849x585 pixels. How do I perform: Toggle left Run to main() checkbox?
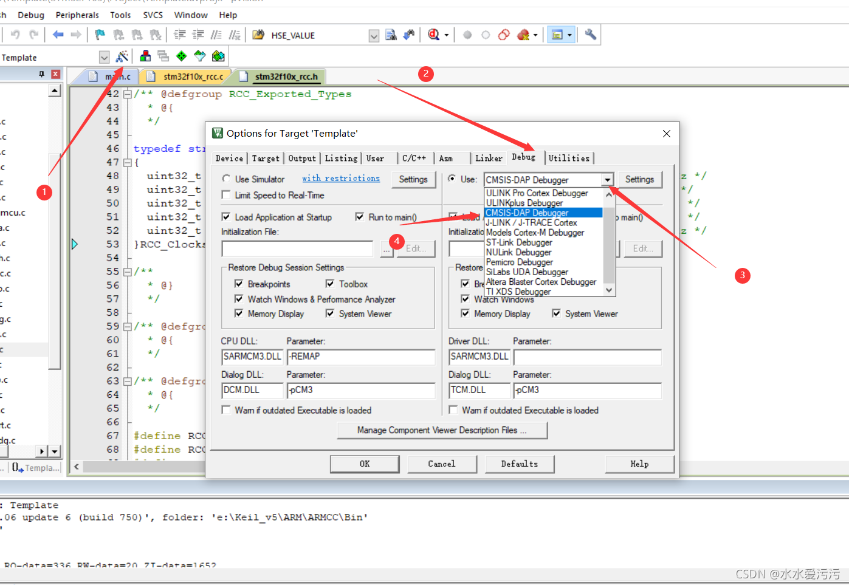click(360, 217)
